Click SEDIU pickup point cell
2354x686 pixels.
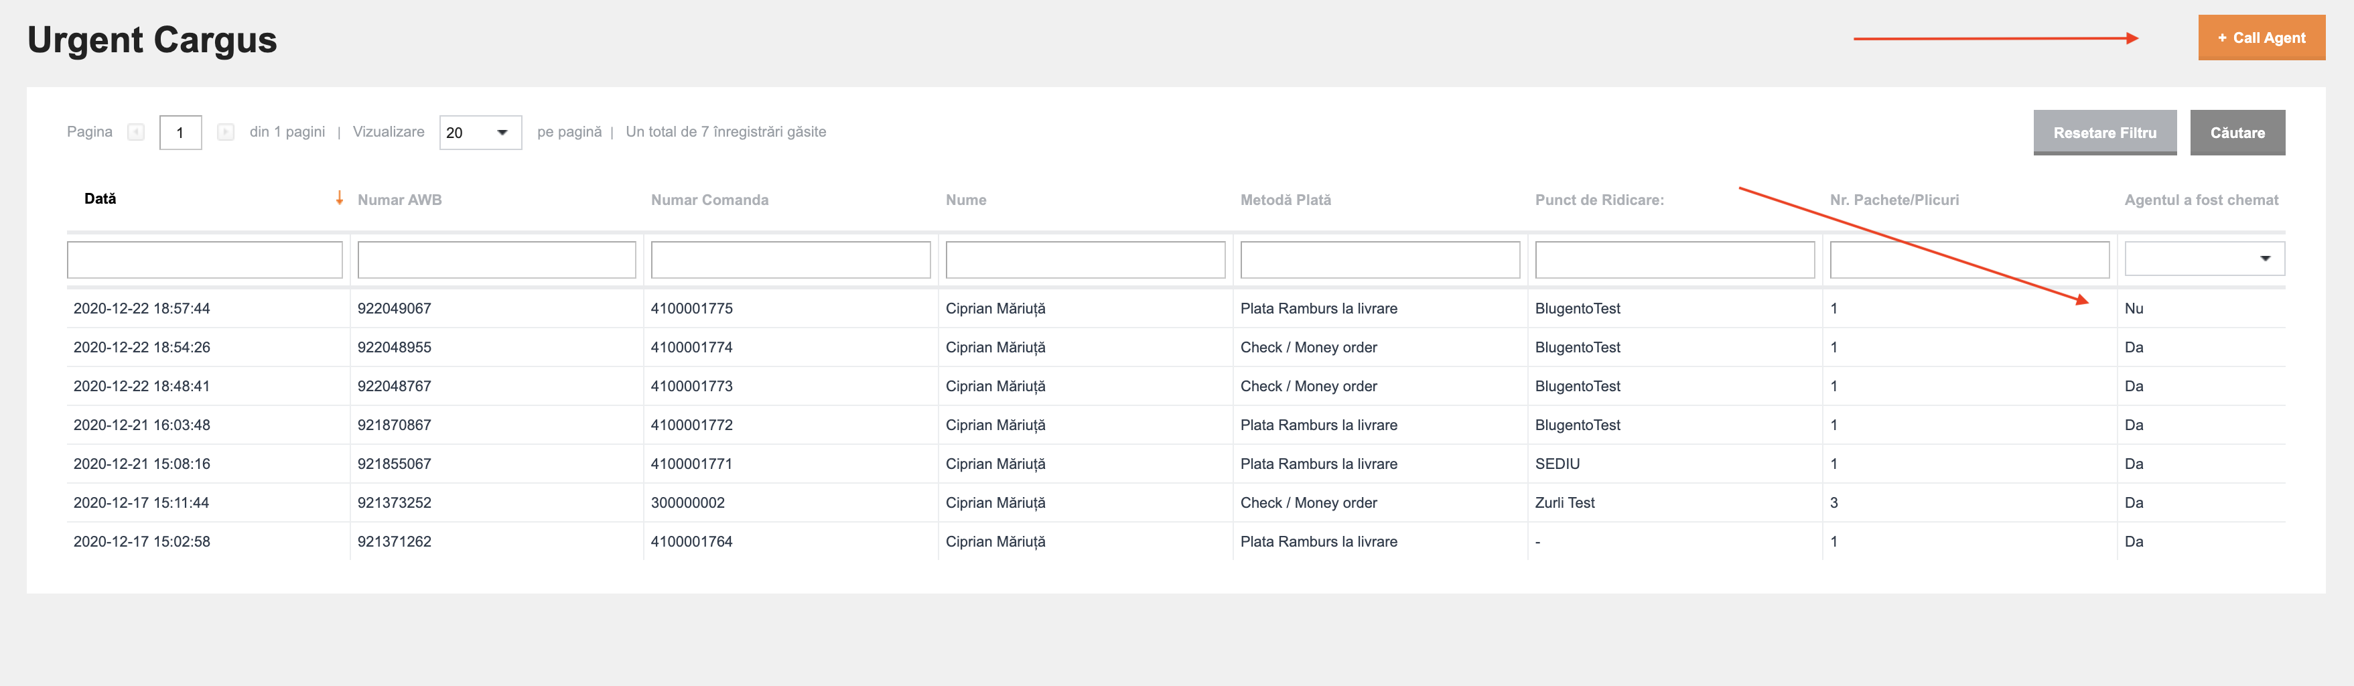tap(1557, 464)
